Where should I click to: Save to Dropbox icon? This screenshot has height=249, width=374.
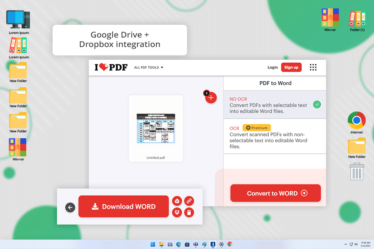coord(177,212)
